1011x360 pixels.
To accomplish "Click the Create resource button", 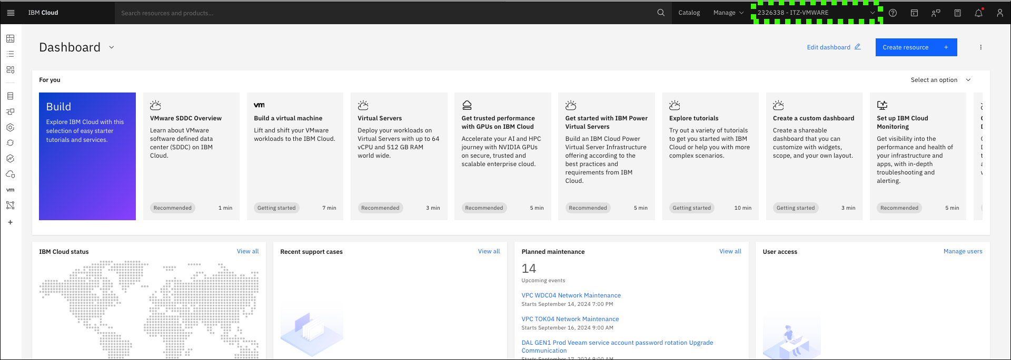I will 916,47.
